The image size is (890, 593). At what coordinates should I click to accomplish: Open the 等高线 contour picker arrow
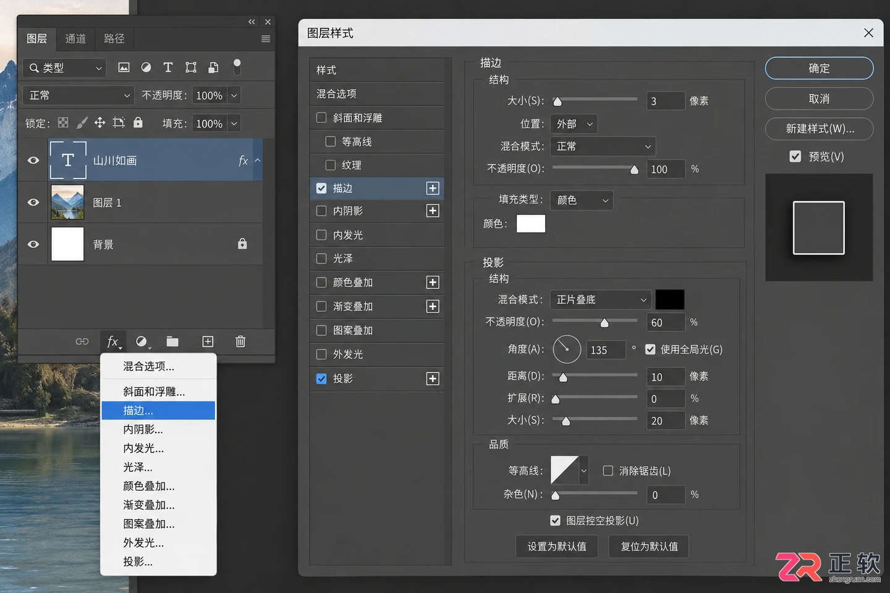583,471
